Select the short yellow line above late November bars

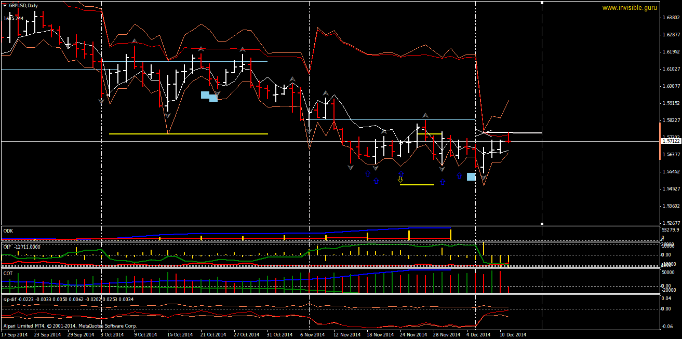pyautogui.click(x=430, y=133)
